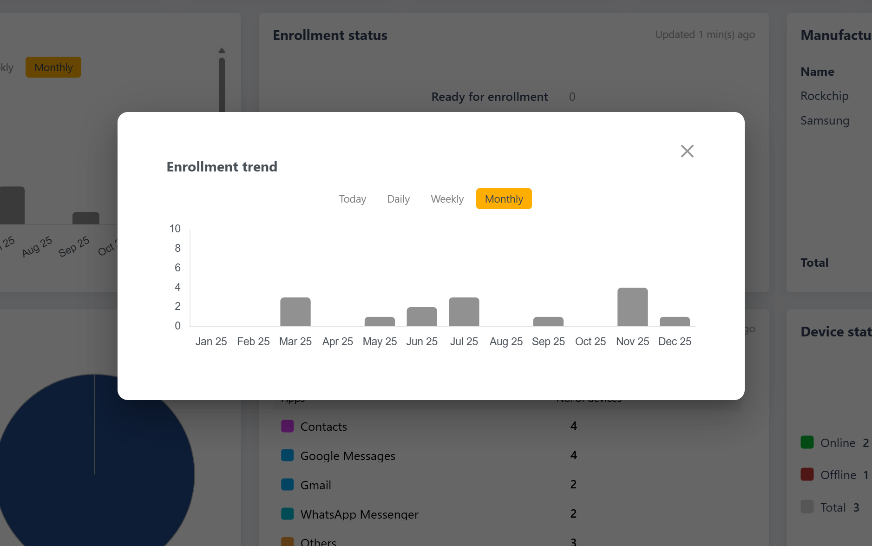Click the Gmail legend color swatch

(288, 485)
